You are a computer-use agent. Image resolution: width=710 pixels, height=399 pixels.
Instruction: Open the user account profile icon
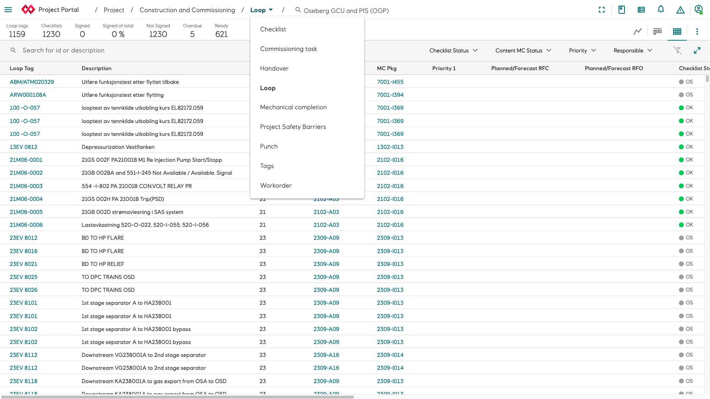[699, 10]
